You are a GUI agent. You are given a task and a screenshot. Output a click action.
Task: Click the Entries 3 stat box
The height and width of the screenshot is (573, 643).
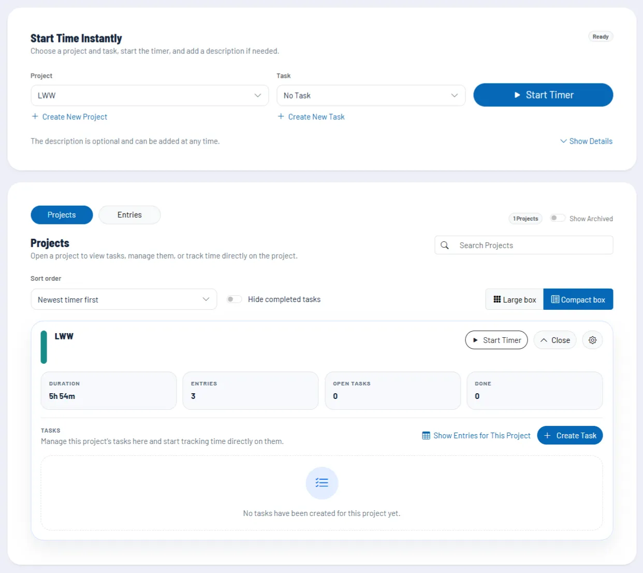point(251,391)
